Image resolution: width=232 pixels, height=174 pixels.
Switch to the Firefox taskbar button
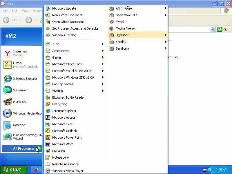[37, 170]
